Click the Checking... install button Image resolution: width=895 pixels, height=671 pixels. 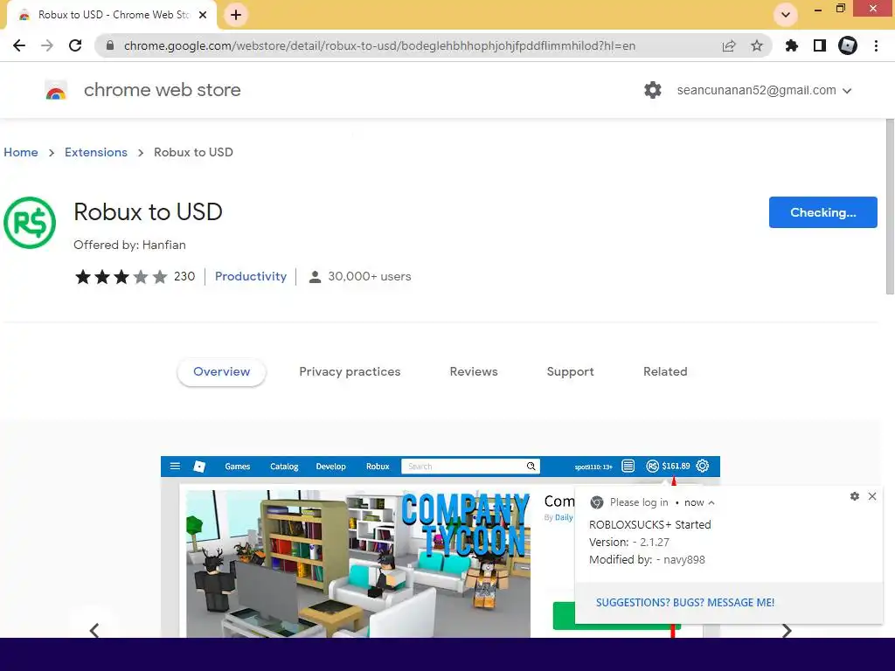click(823, 212)
